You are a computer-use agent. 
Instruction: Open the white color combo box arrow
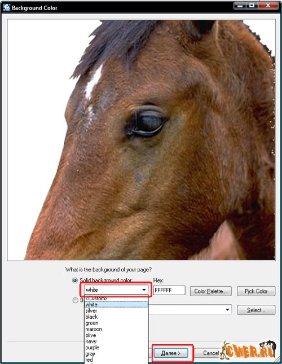point(144,290)
